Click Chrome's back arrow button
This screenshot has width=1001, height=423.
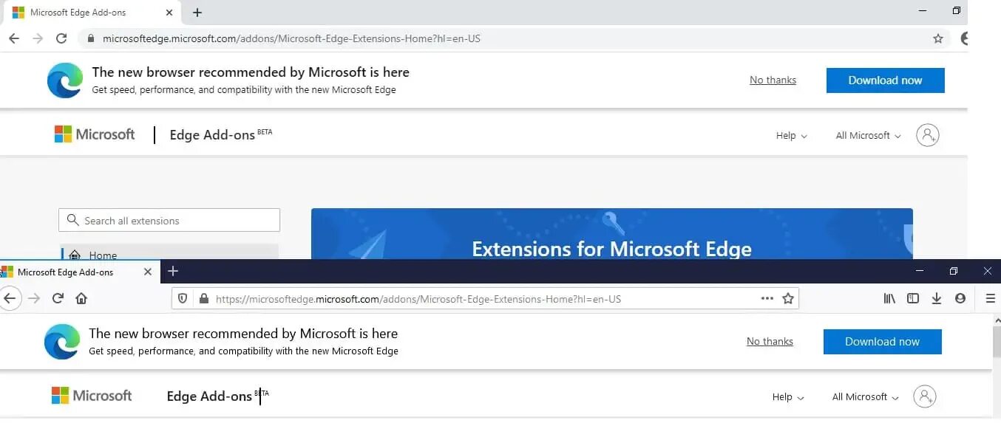13,38
